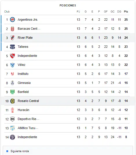The height and width of the screenshot is (155, 136).
Task: Click the Vélez blue V crest
Action: point(12,65)
